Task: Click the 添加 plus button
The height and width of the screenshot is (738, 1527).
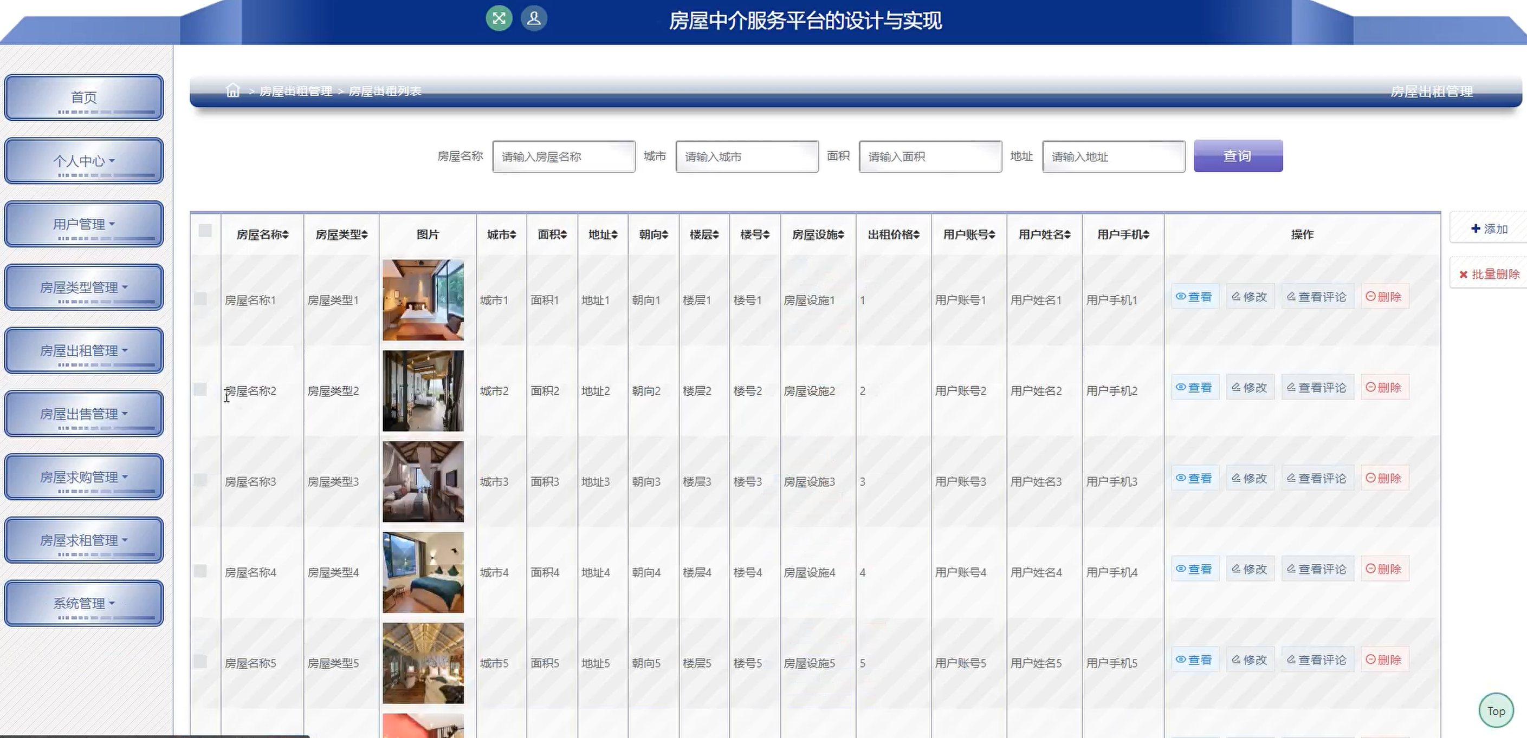Action: pyautogui.click(x=1489, y=228)
